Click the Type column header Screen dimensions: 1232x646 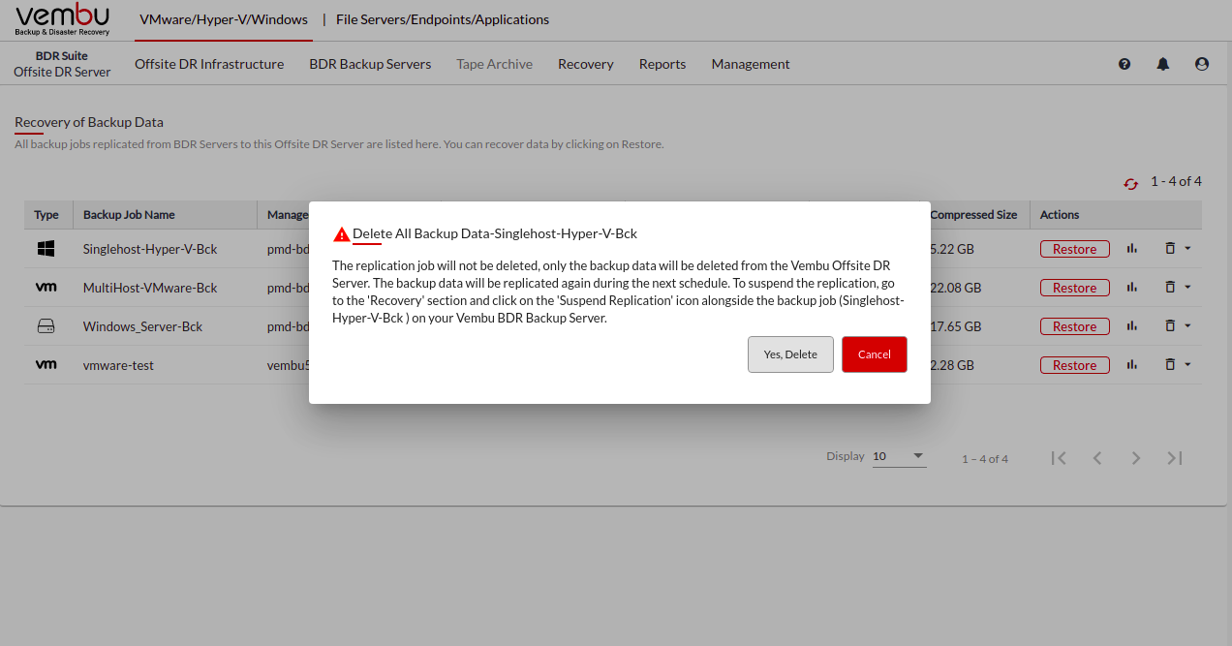tap(46, 215)
